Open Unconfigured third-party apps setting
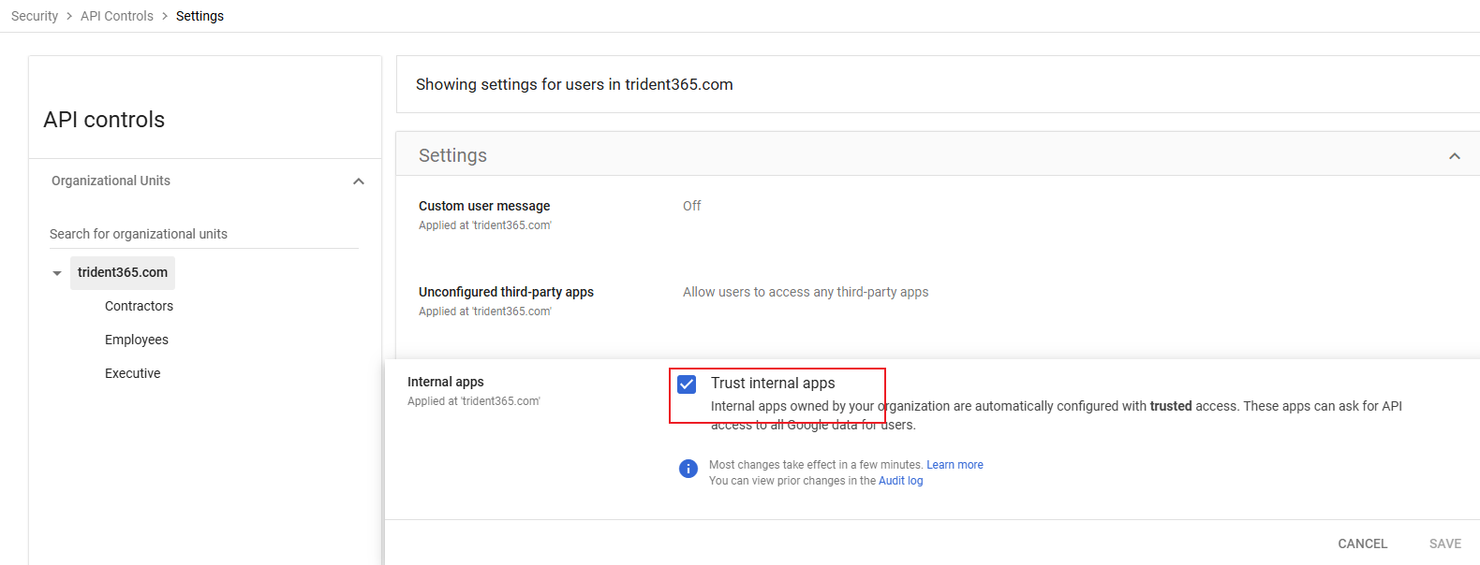1480x565 pixels. [x=506, y=292]
